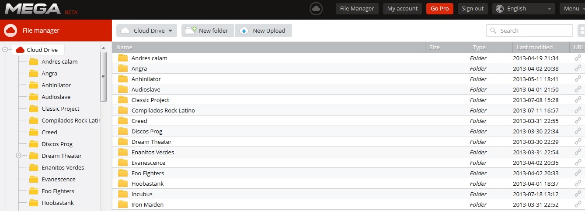Screen dimensions: 585x211
Task: Get URL link icon for Anhinilator
Action: [x=578, y=79]
